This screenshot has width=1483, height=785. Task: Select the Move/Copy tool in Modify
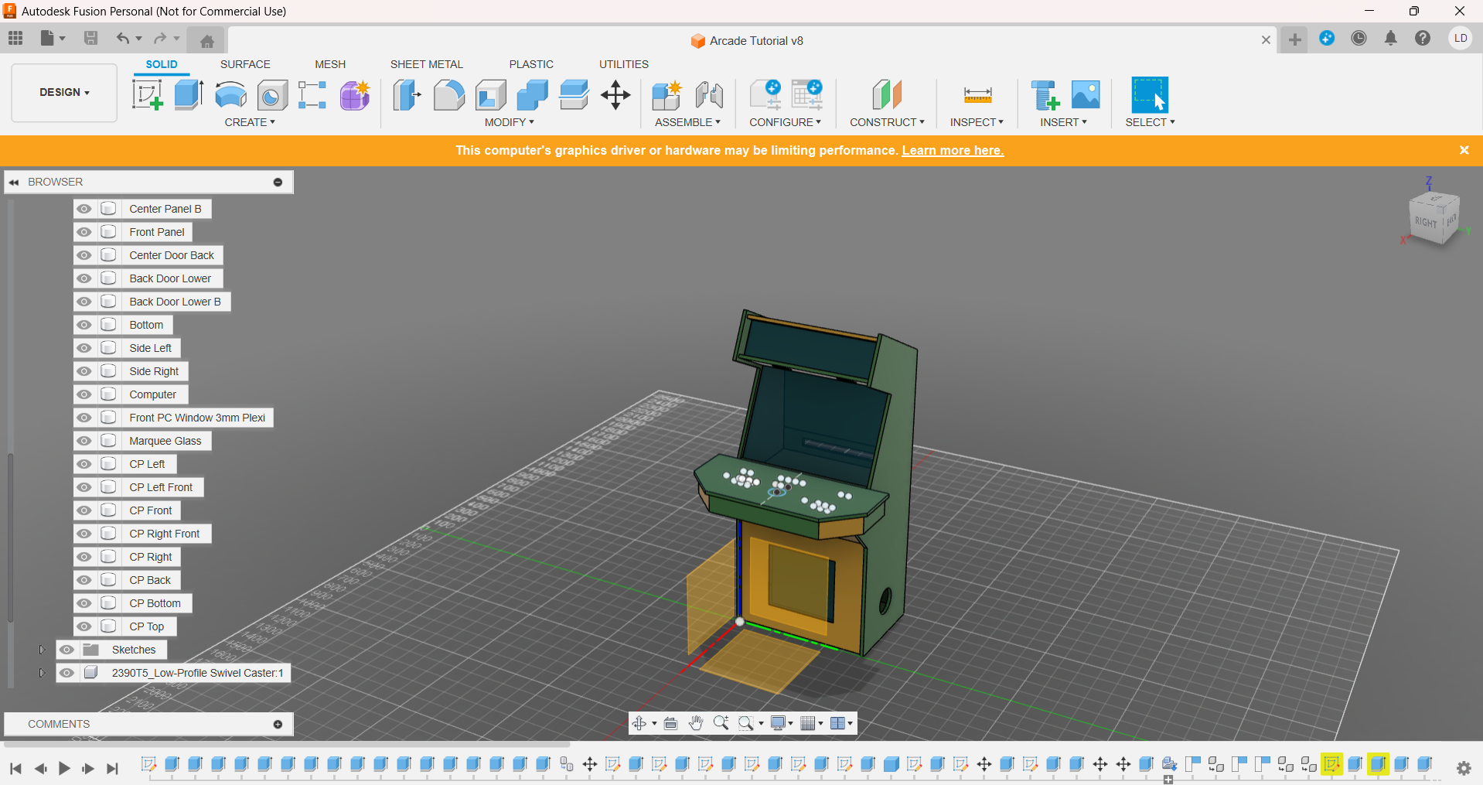[615, 95]
